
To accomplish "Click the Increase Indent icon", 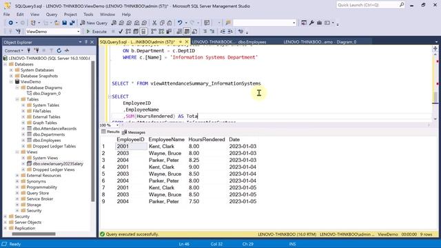I will point(230,32).
